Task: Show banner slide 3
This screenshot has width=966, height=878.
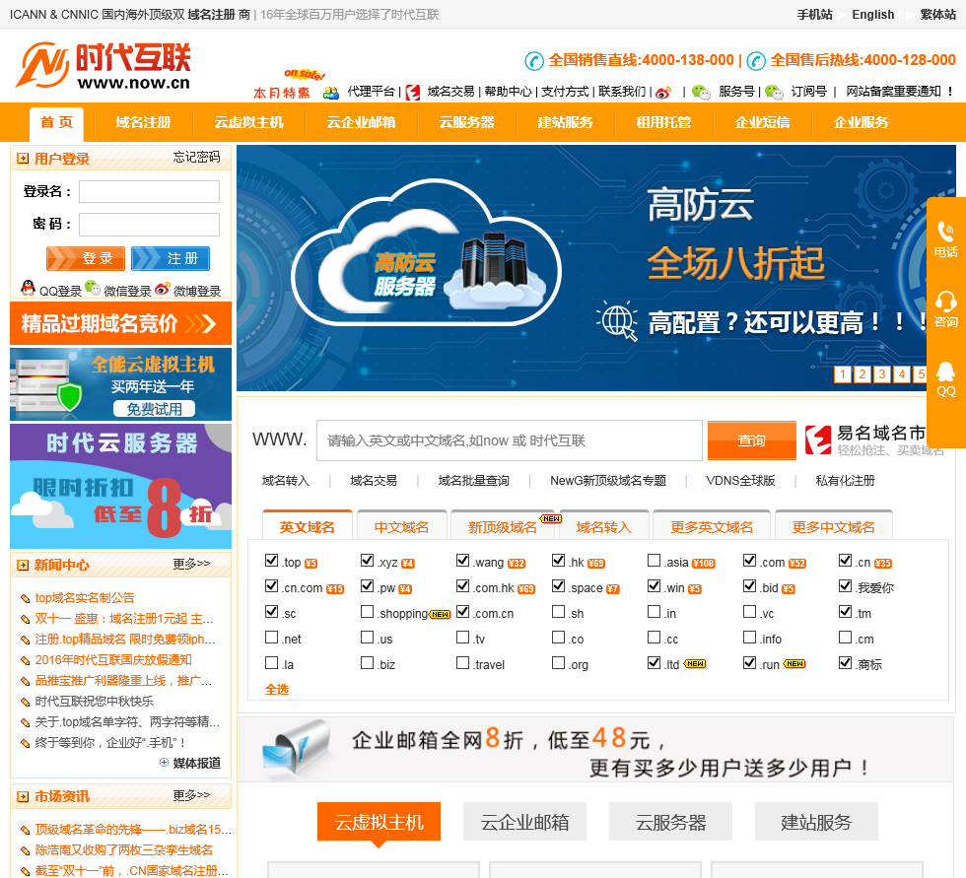Action: 882,373
